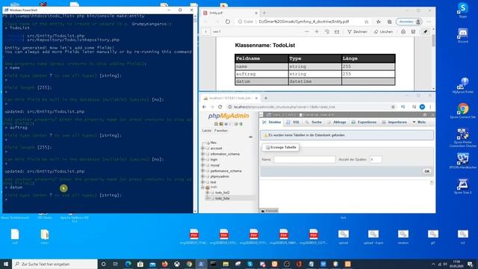
Task: Open Edge favorites list icon
Action: pos(379,22)
